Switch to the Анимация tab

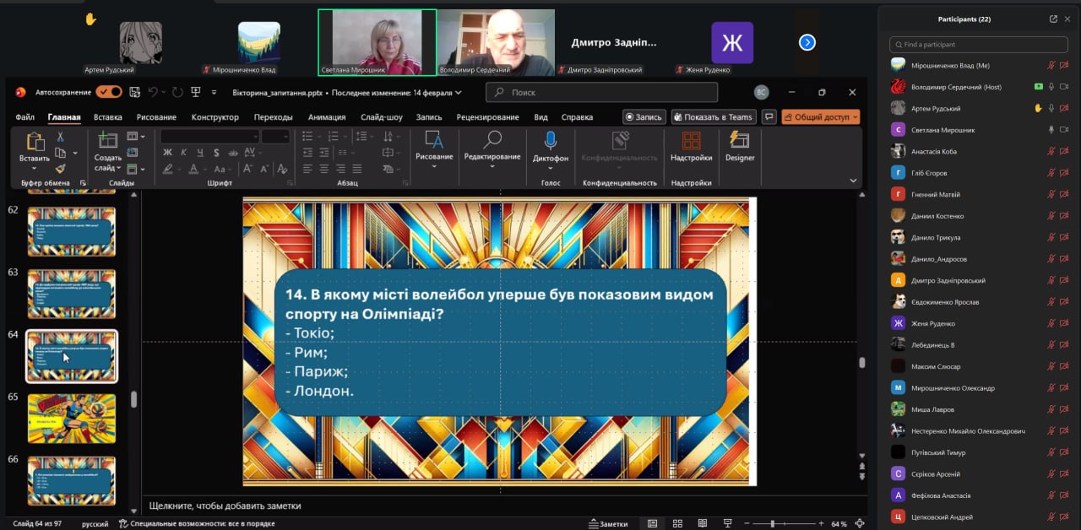tap(326, 117)
